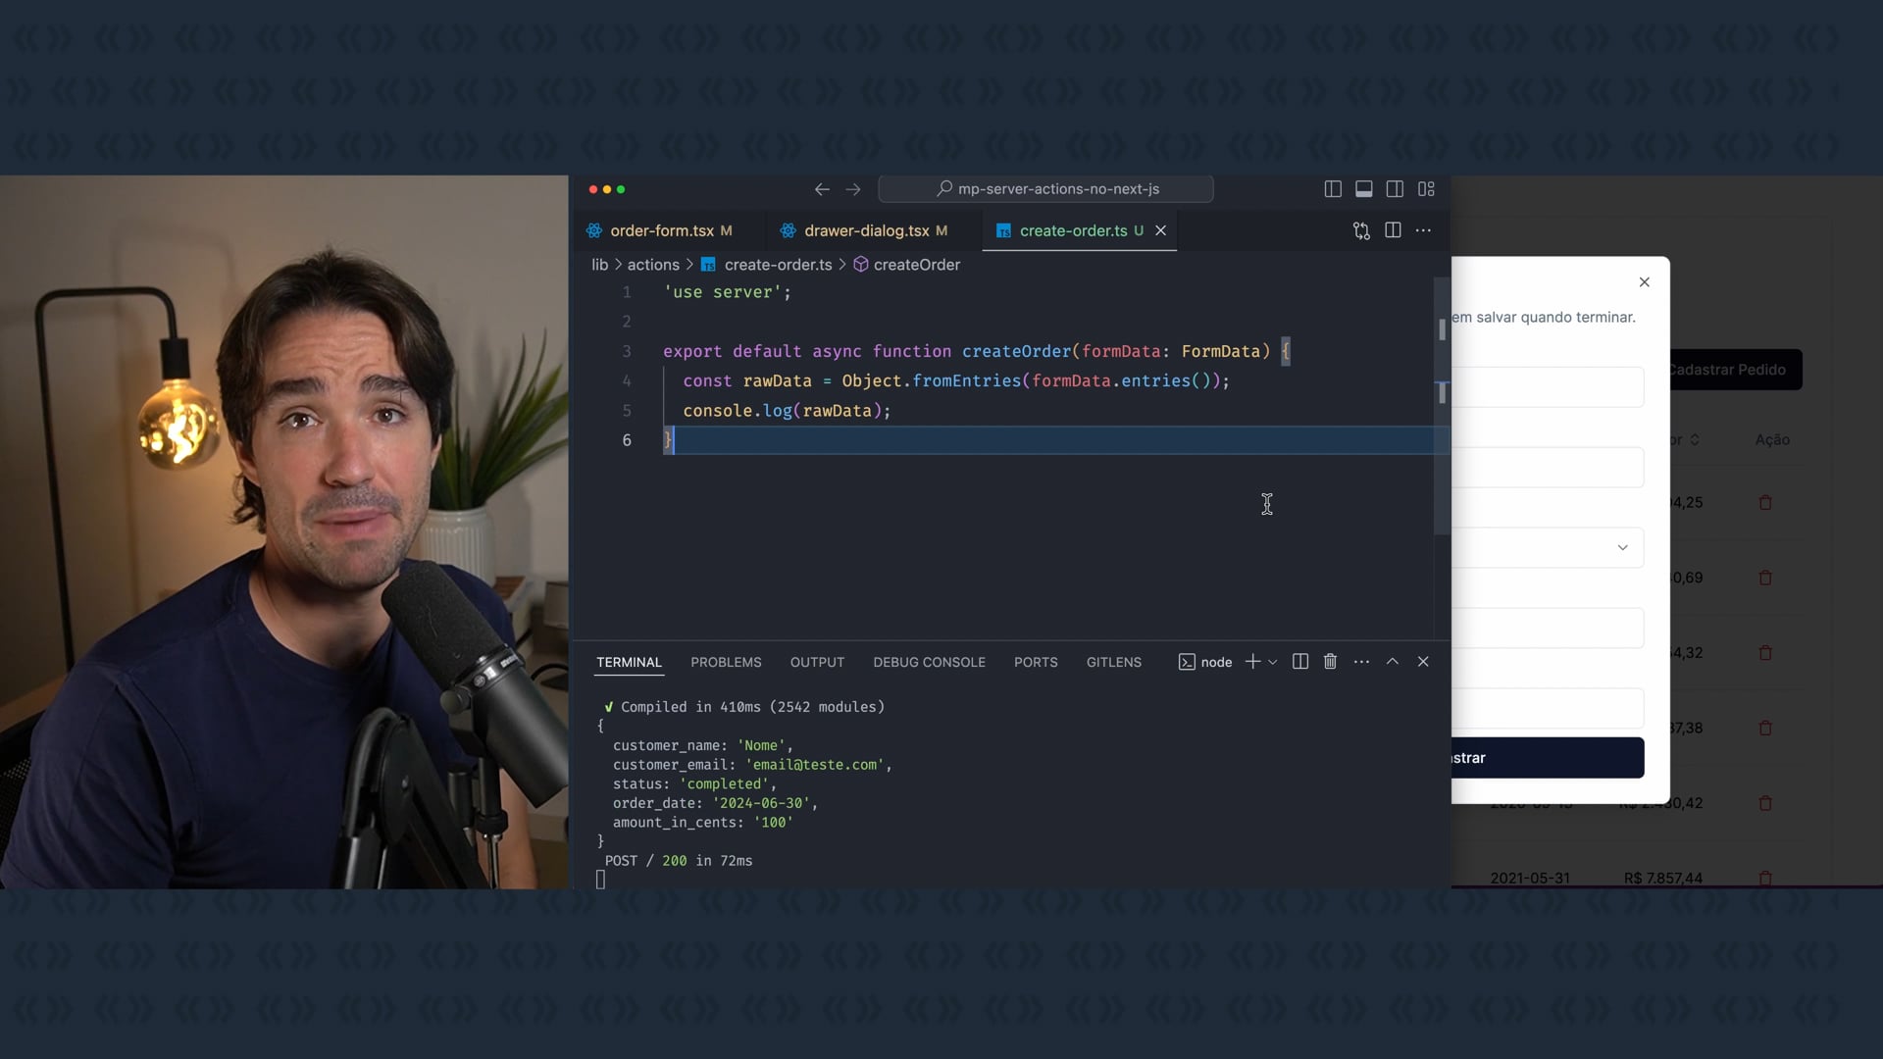Viewport: 1883px width, 1059px height.
Task: Switch to the order-form.tsx tab
Action: (x=661, y=230)
